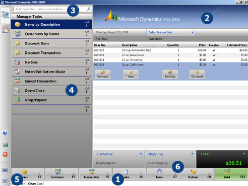Click the Edit Qty. button
248x186 pixels.
click(170, 74)
